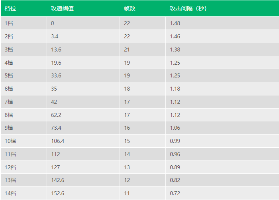Click the 档位 column header
The width and height of the screenshot is (279, 200).
(10, 8)
